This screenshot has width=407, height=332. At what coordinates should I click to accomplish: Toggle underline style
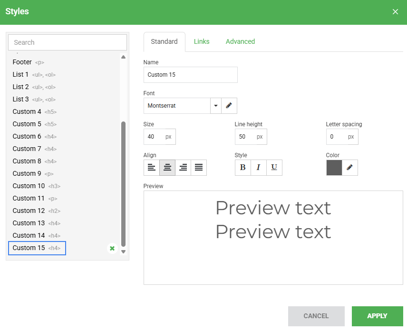(274, 168)
